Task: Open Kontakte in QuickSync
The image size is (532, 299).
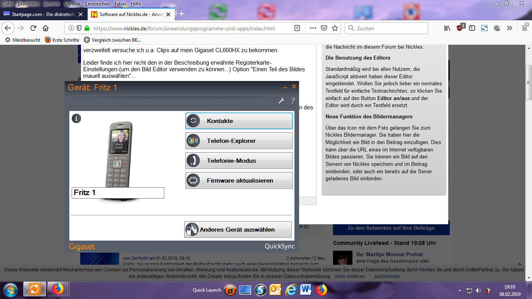Action: tap(239, 121)
